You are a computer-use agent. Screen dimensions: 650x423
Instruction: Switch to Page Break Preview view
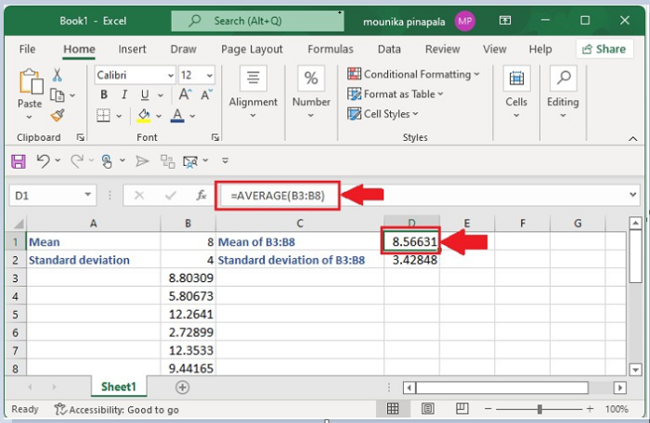tap(461, 409)
